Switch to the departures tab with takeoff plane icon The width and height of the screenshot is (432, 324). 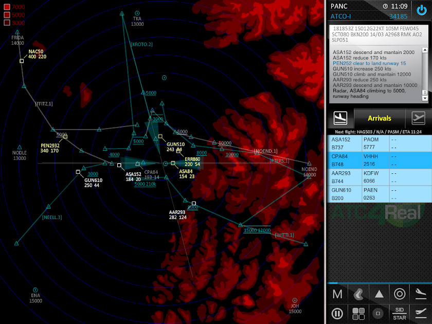pos(418,118)
